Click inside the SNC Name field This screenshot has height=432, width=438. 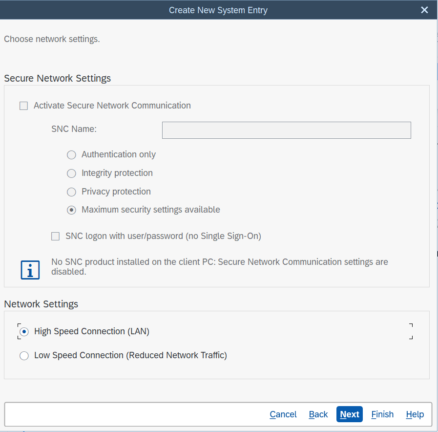pos(286,130)
